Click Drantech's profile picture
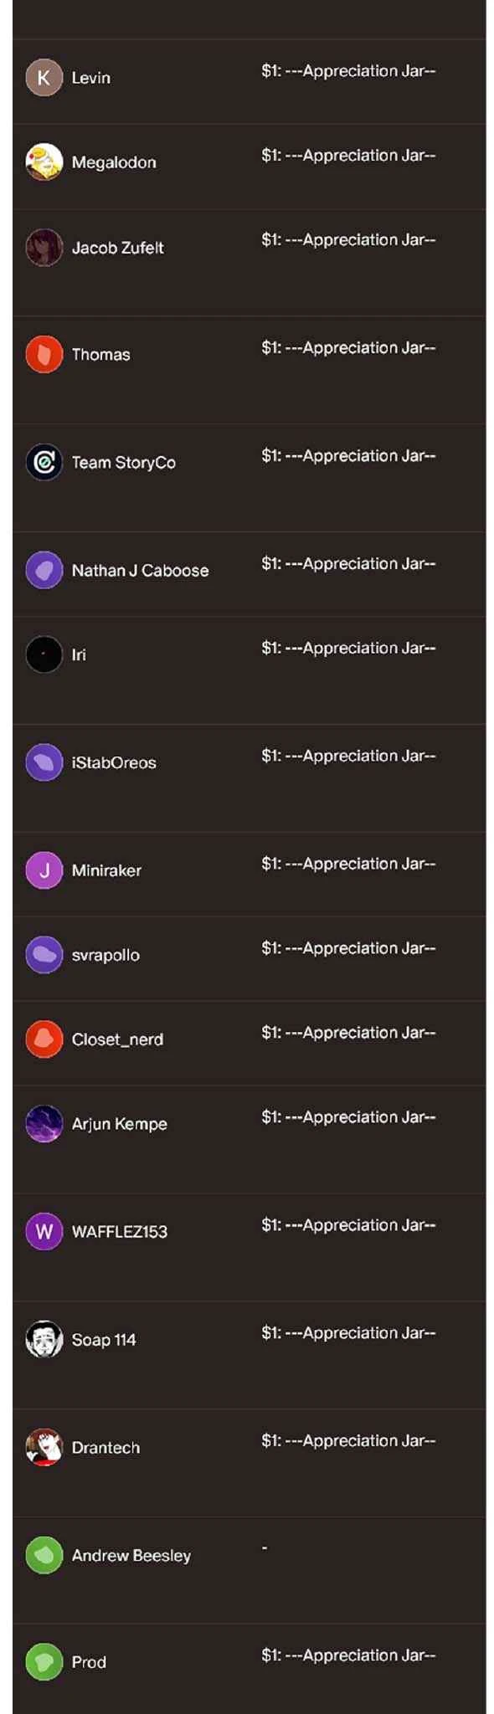Viewport: 494px width, 1714px height. click(x=44, y=1448)
